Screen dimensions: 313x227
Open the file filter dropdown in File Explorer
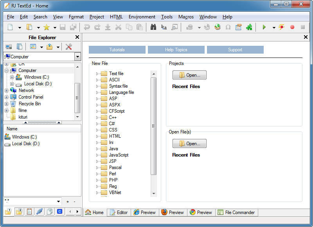58,202
